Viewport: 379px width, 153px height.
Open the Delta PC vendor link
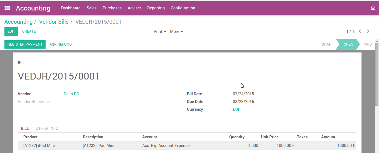(x=71, y=94)
